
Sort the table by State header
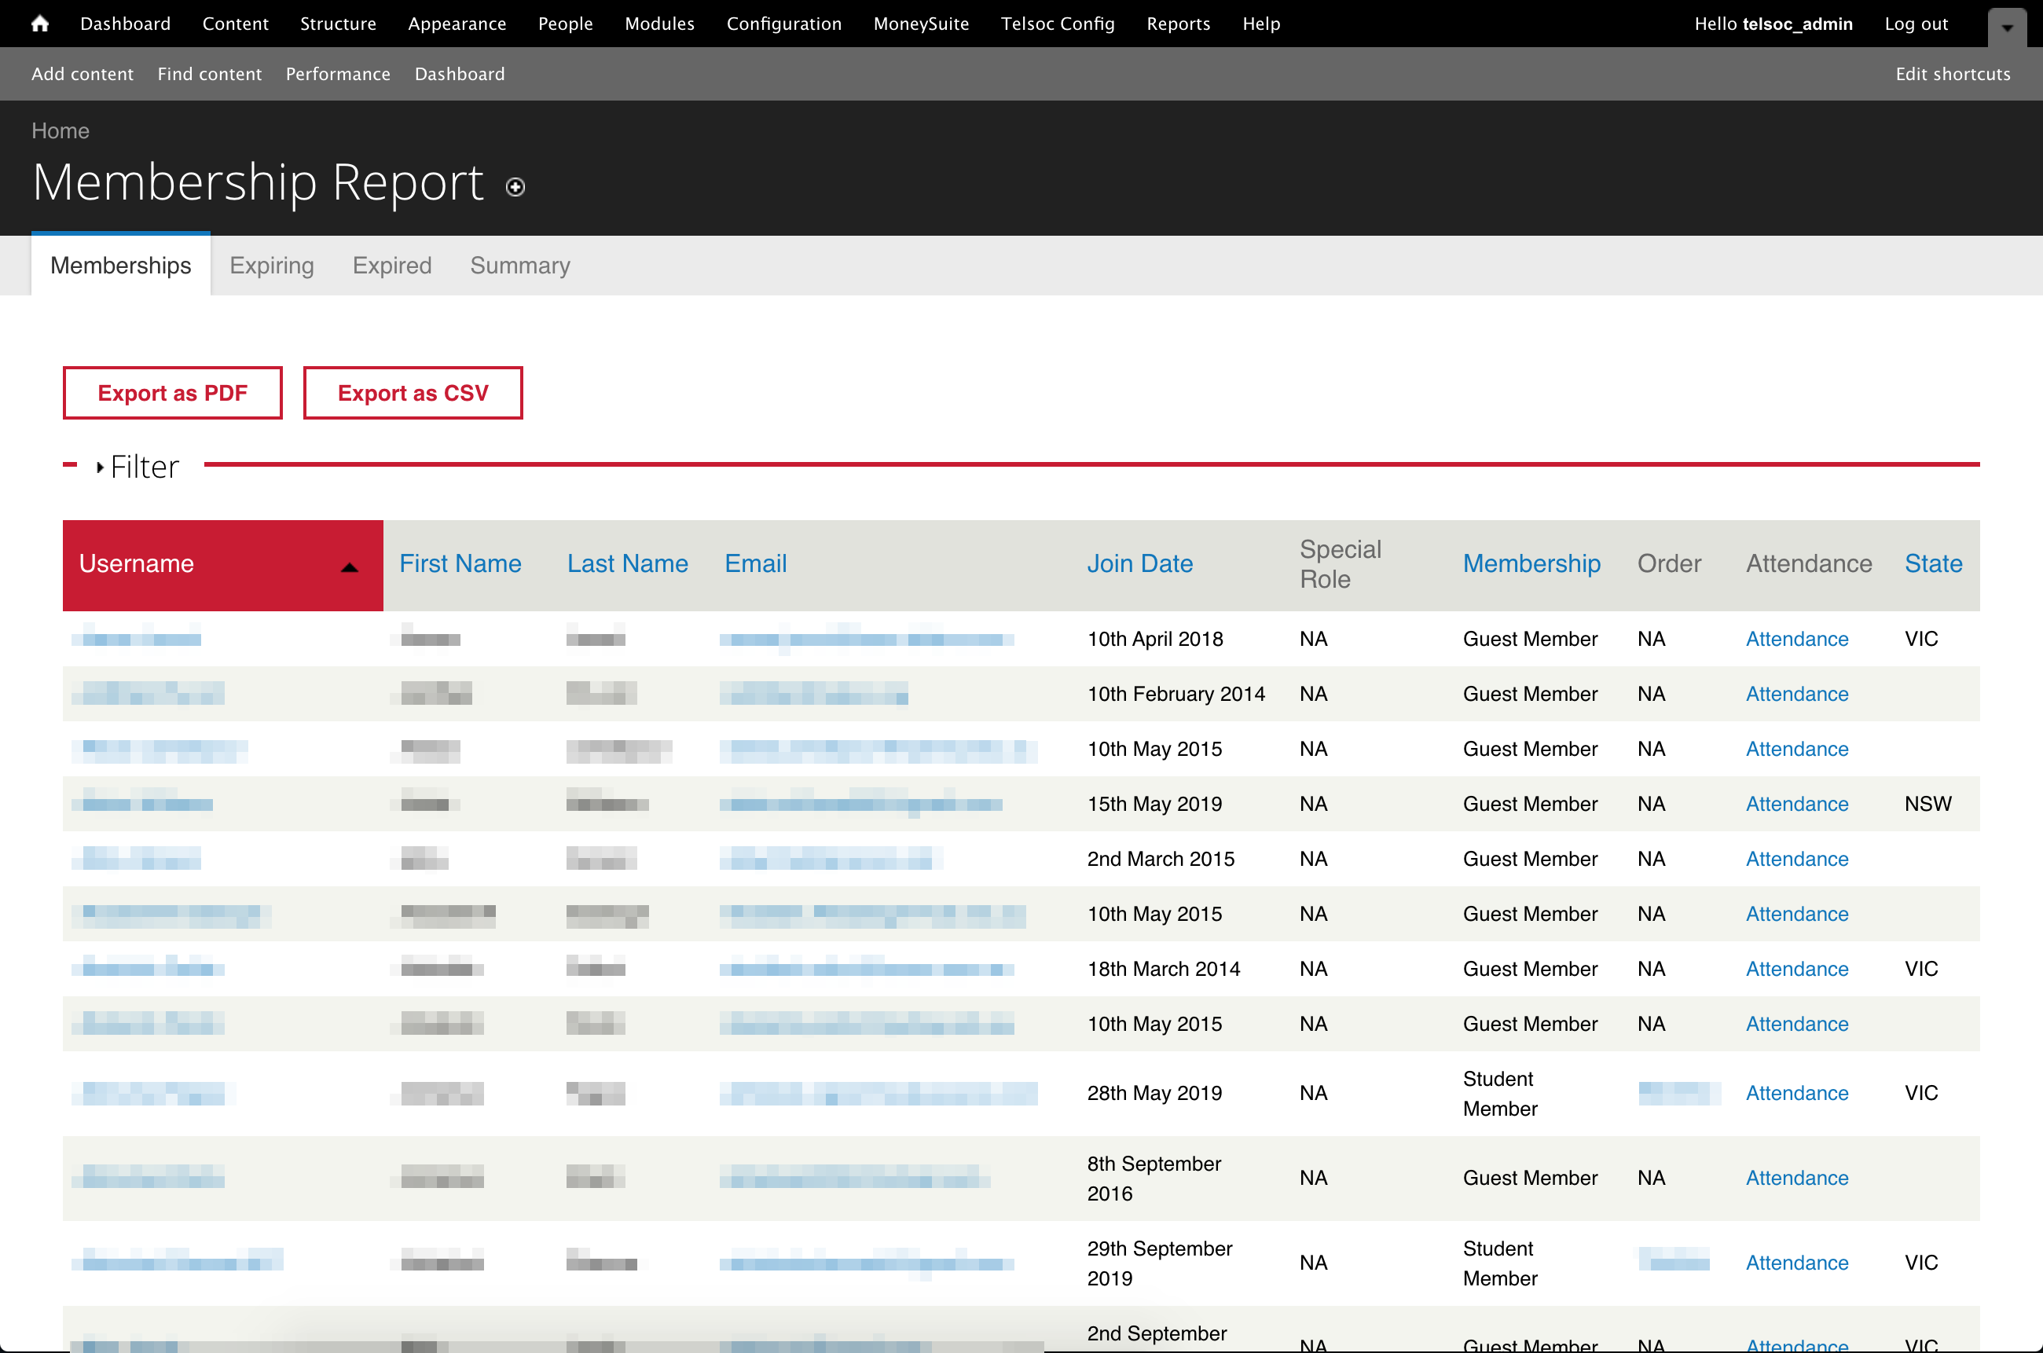pos(1932,563)
